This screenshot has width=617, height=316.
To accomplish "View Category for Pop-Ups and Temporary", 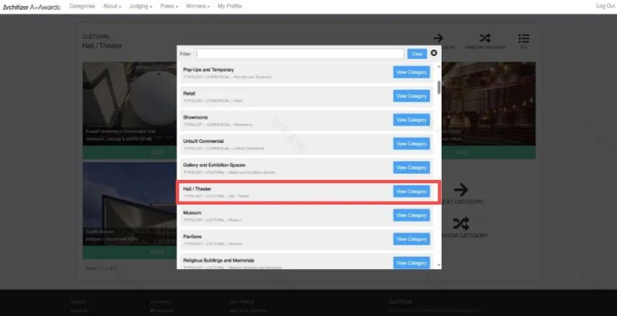I will [411, 72].
